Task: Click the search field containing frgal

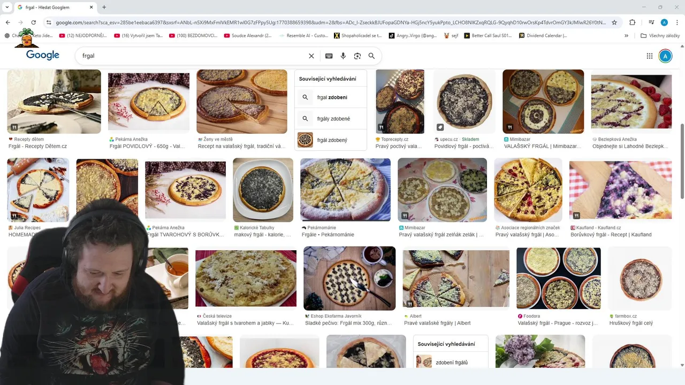Action: [x=193, y=56]
